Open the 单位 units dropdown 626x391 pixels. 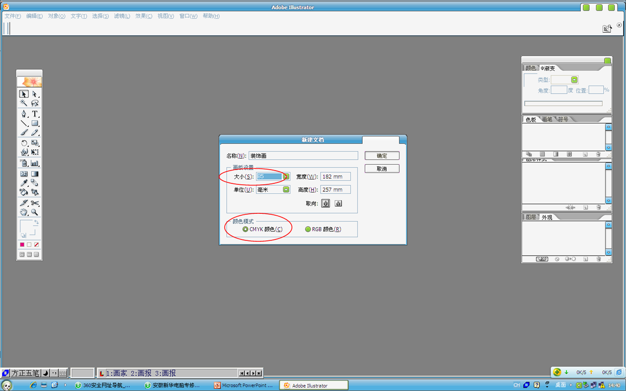[x=286, y=190]
